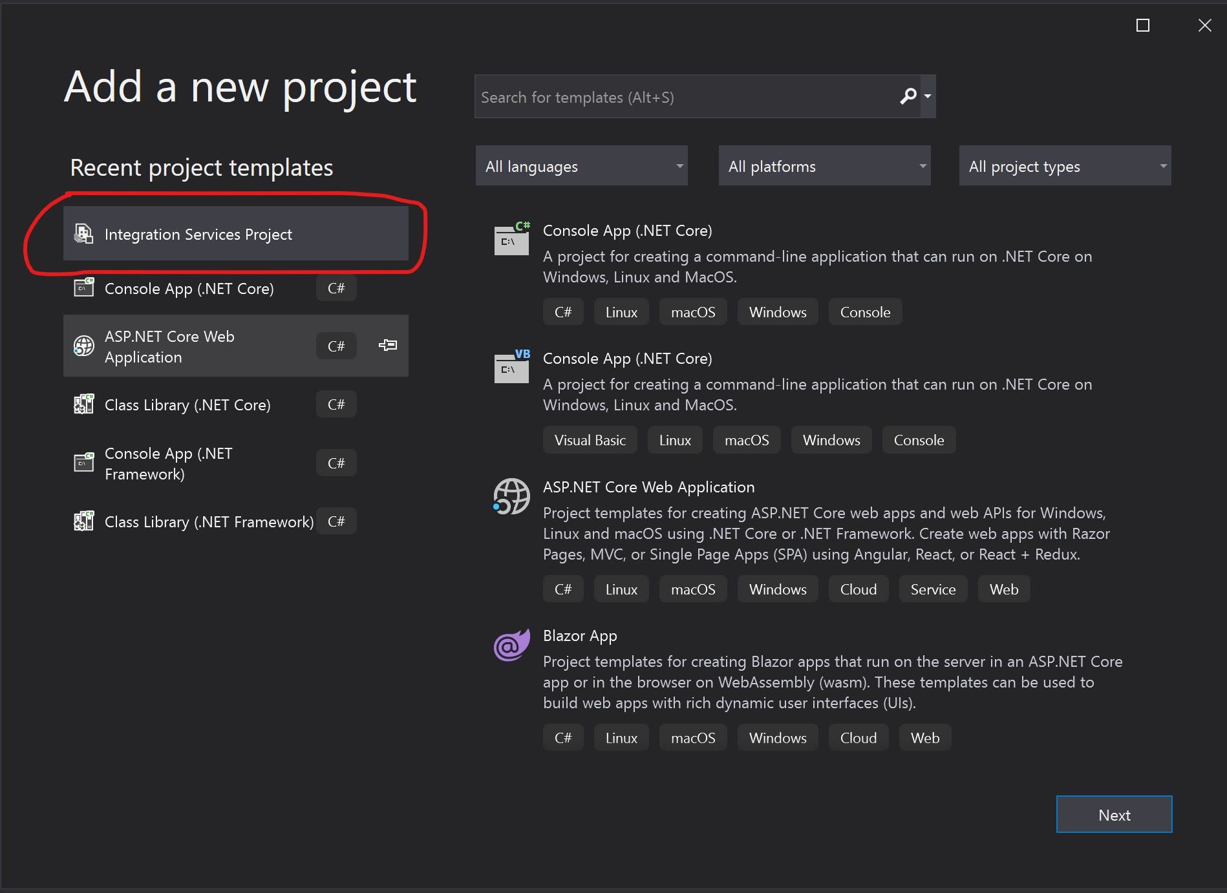
Task: Click the Console App (.NET Framework) icon
Action: [x=83, y=463]
